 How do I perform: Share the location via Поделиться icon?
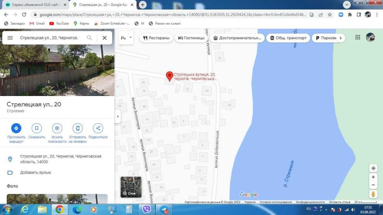[x=98, y=128]
